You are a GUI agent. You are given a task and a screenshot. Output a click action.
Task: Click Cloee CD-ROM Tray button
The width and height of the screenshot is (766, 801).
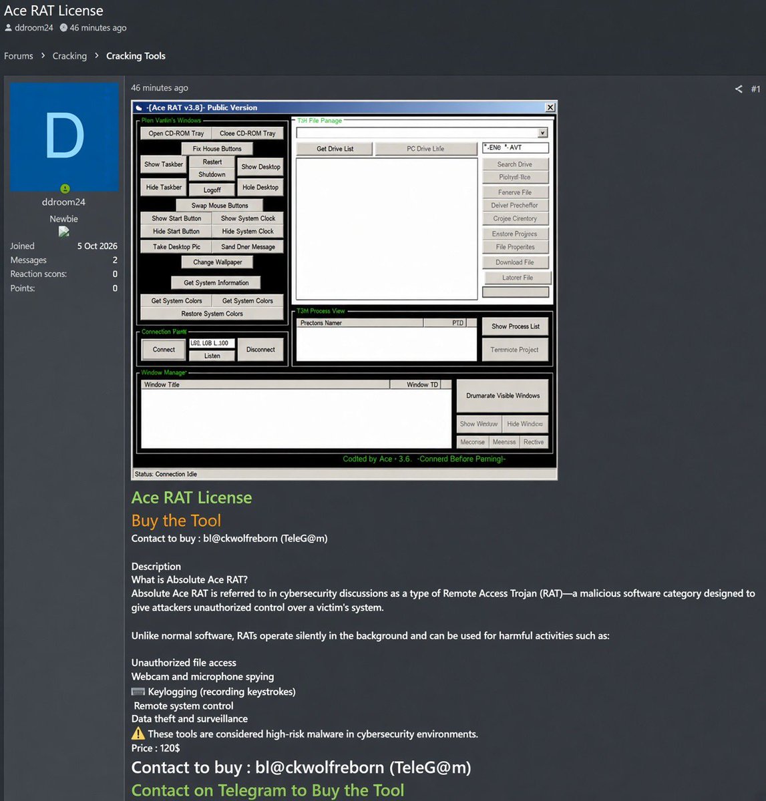(x=248, y=133)
